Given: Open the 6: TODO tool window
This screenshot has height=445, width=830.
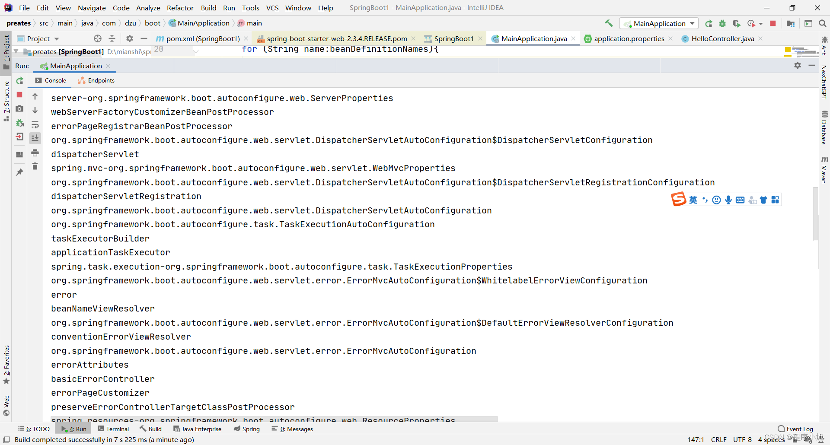Looking at the screenshot, I should 34,429.
